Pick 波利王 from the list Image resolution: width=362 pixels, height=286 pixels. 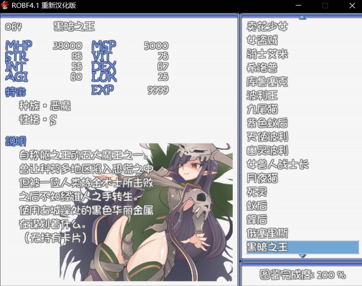click(262, 95)
